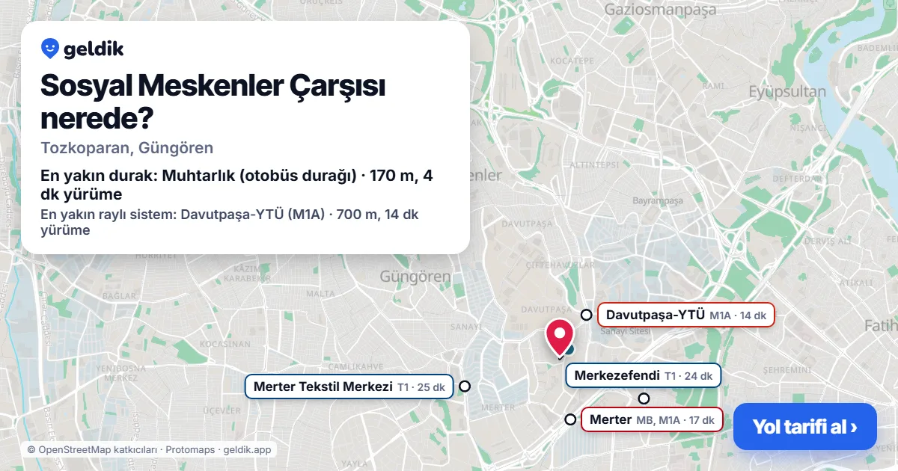Click the KOCASİNAN neighborhood label
The height and width of the screenshot is (471, 898).
pos(225,344)
